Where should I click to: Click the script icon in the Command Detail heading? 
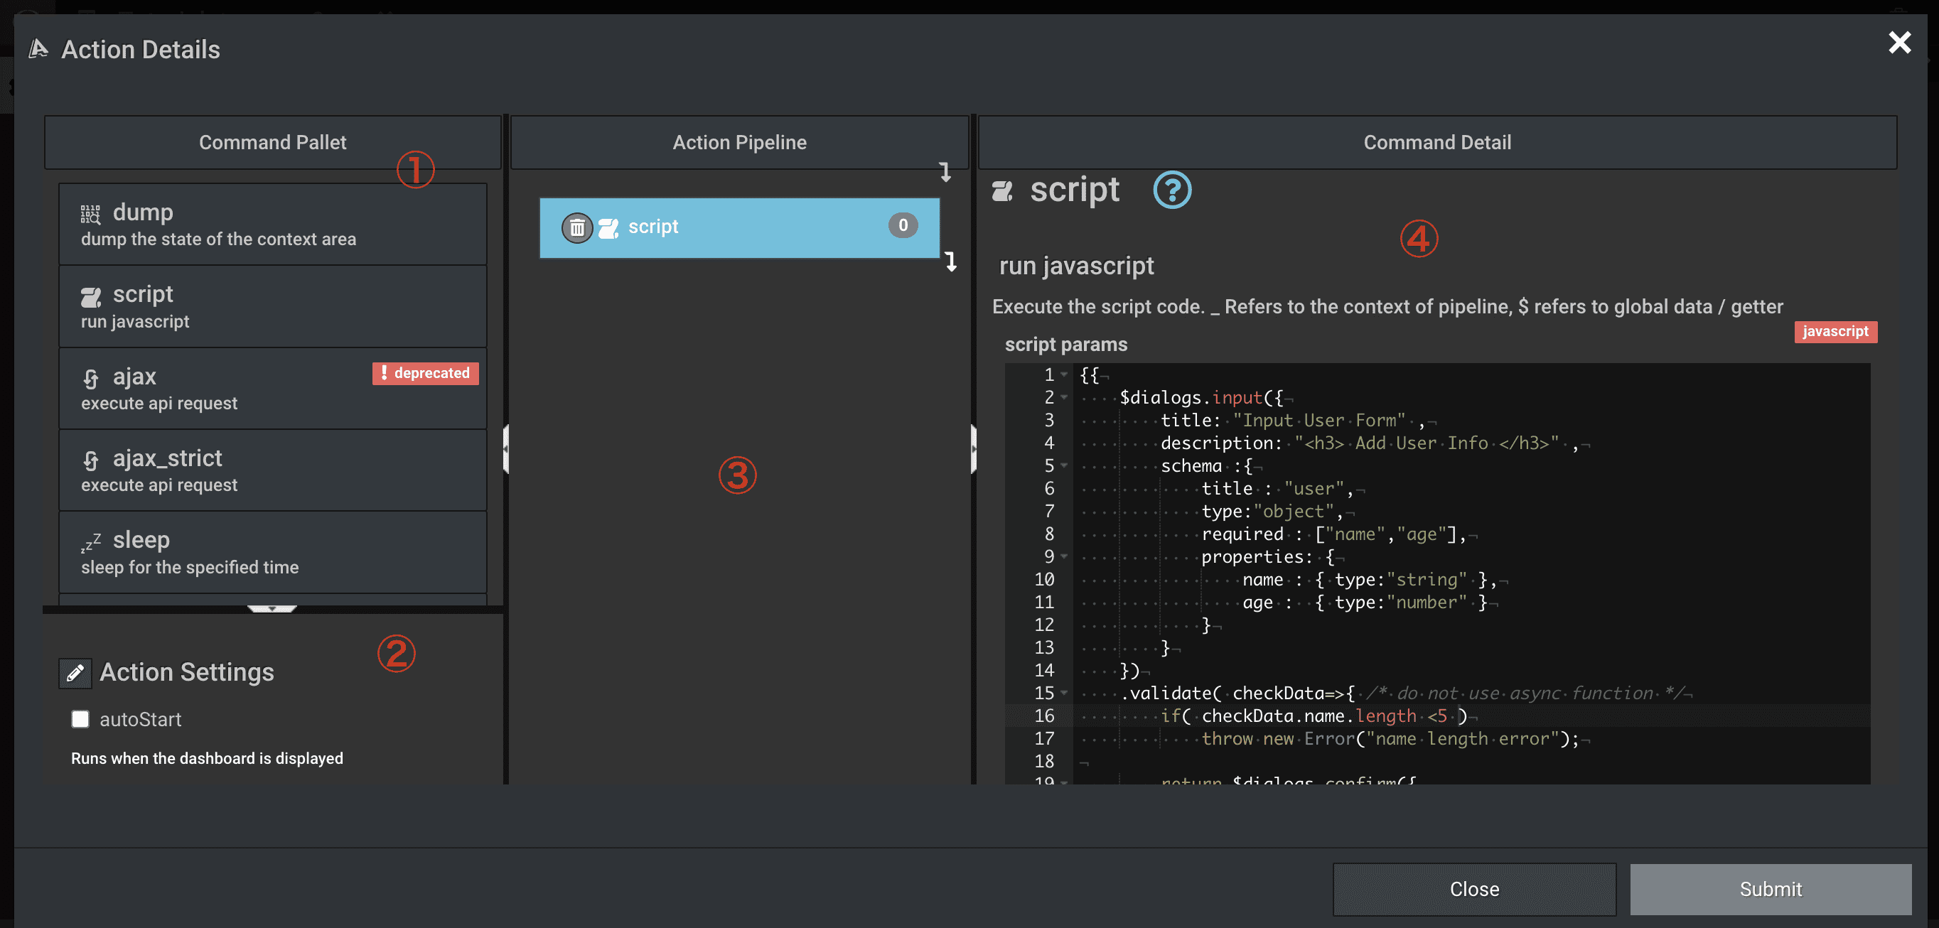[x=1002, y=191]
